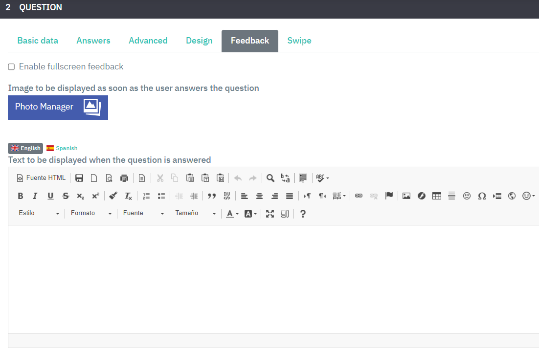
Task: Click the Copy icon
Action: [x=175, y=177]
